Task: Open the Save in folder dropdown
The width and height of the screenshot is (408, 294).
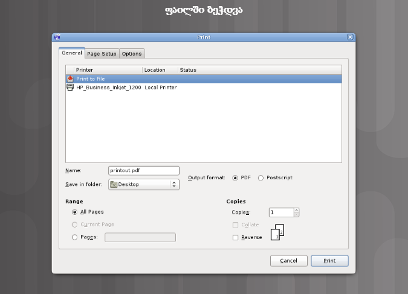Action: (x=144, y=185)
